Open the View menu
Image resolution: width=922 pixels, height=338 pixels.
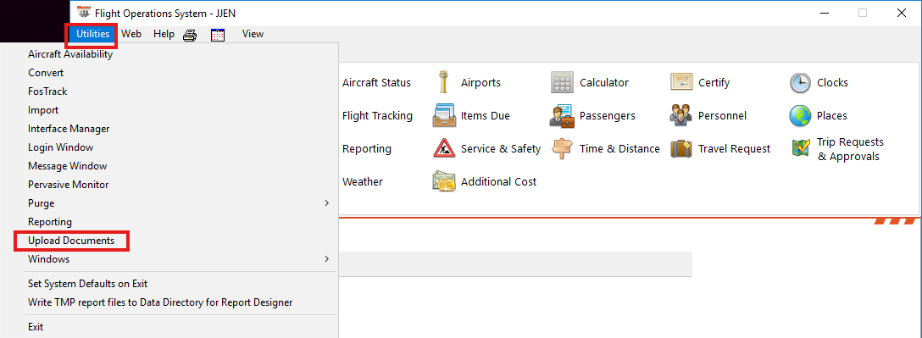[253, 34]
